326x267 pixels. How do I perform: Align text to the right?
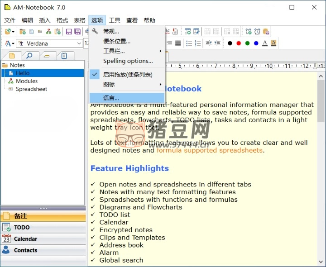(169, 43)
